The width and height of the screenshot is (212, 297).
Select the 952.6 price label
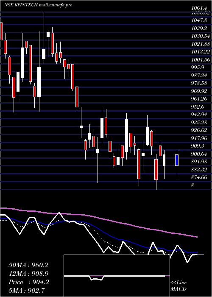point(198,107)
